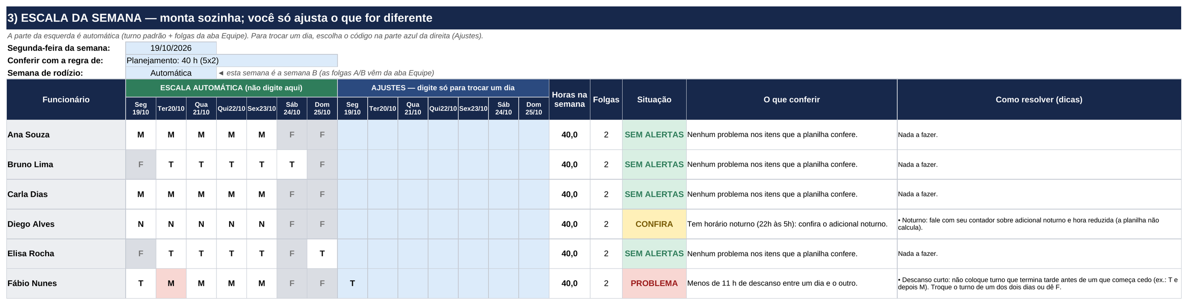Select Fábio Nunes weekly hours 40,0
The image size is (1188, 305).
tap(569, 283)
